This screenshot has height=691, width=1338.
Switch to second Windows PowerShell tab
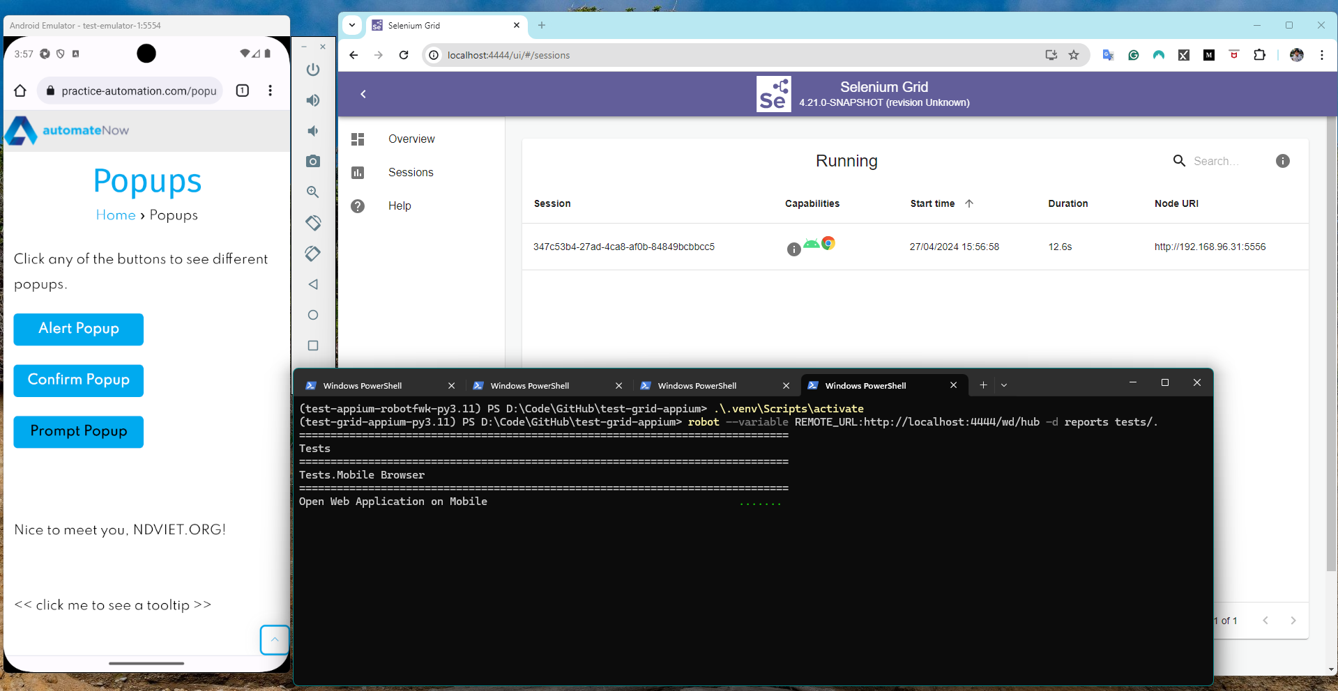tap(547, 385)
